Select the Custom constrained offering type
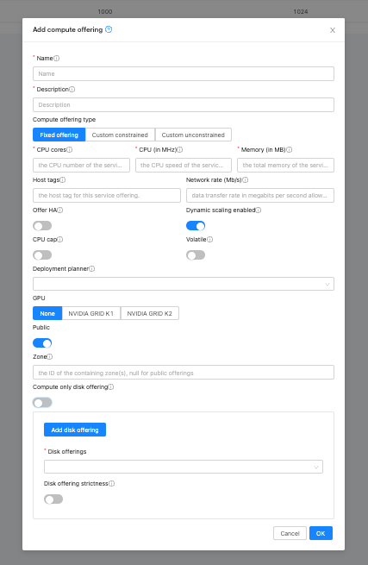Viewport: 368px width, 565px height. coord(120,135)
